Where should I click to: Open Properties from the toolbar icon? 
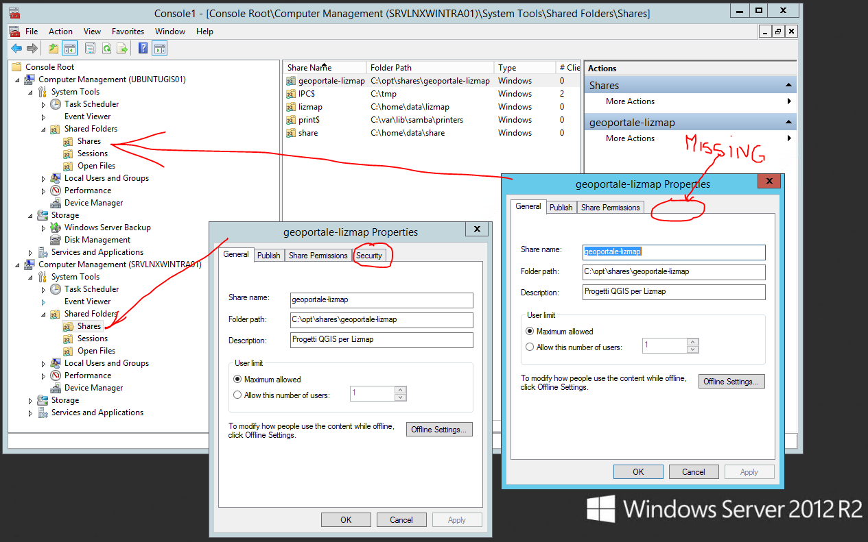pos(90,48)
